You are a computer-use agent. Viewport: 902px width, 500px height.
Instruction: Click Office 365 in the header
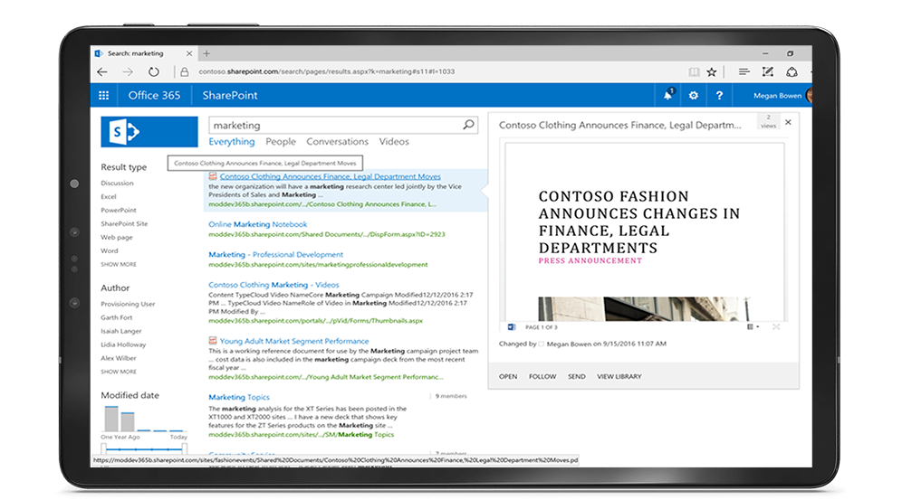coord(154,95)
